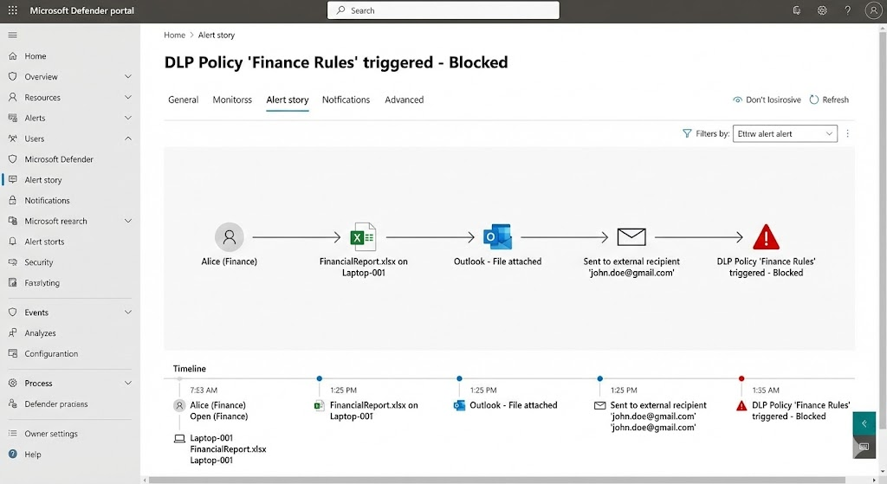Toggle the eye icon beside Don't losirosive
887x484 pixels.
(x=738, y=100)
